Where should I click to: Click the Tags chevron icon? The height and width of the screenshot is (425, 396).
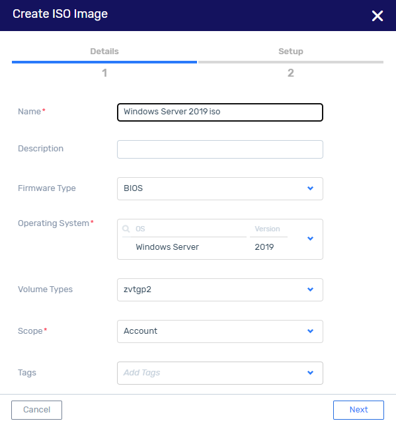pos(310,373)
